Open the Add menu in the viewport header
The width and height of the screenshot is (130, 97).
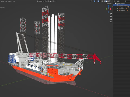tap(6, 1)
